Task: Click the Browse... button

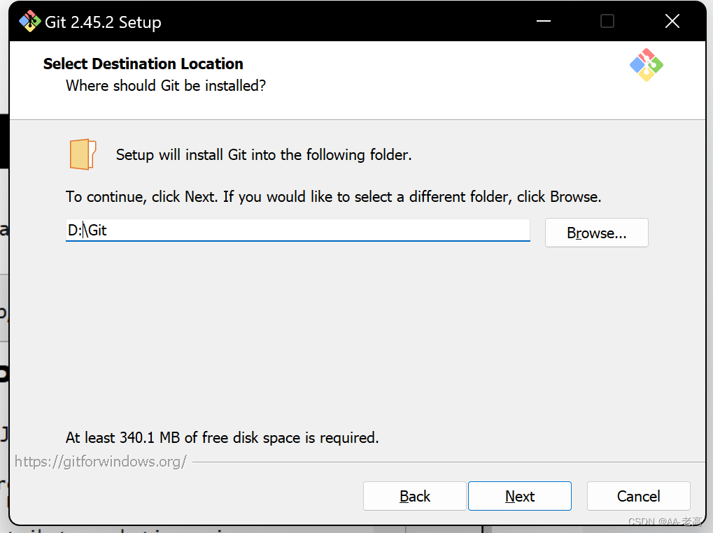Action: [x=597, y=233]
